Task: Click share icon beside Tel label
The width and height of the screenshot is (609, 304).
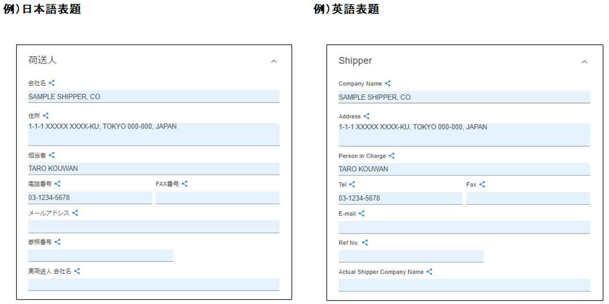Action: (x=352, y=184)
